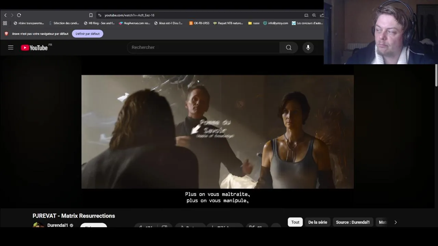Open site settings icon beside the URL
438x246 pixels.
pos(100,15)
